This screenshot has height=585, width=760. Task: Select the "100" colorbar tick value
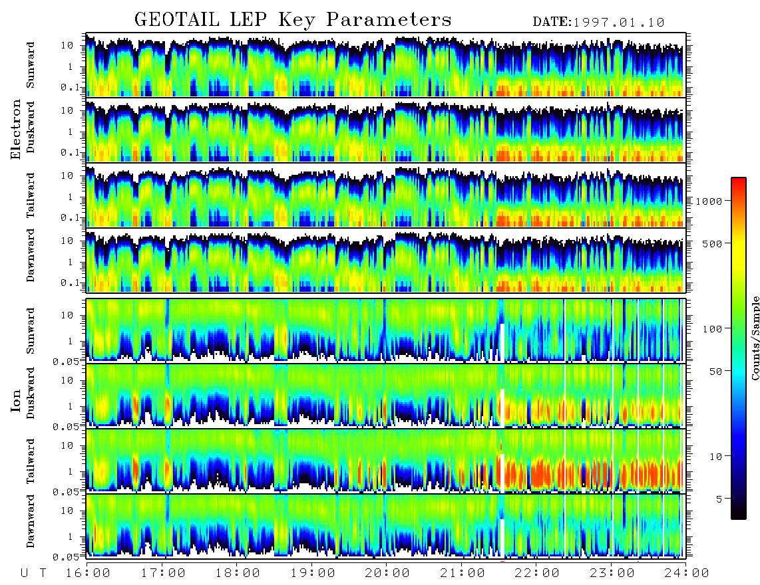[x=712, y=329]
